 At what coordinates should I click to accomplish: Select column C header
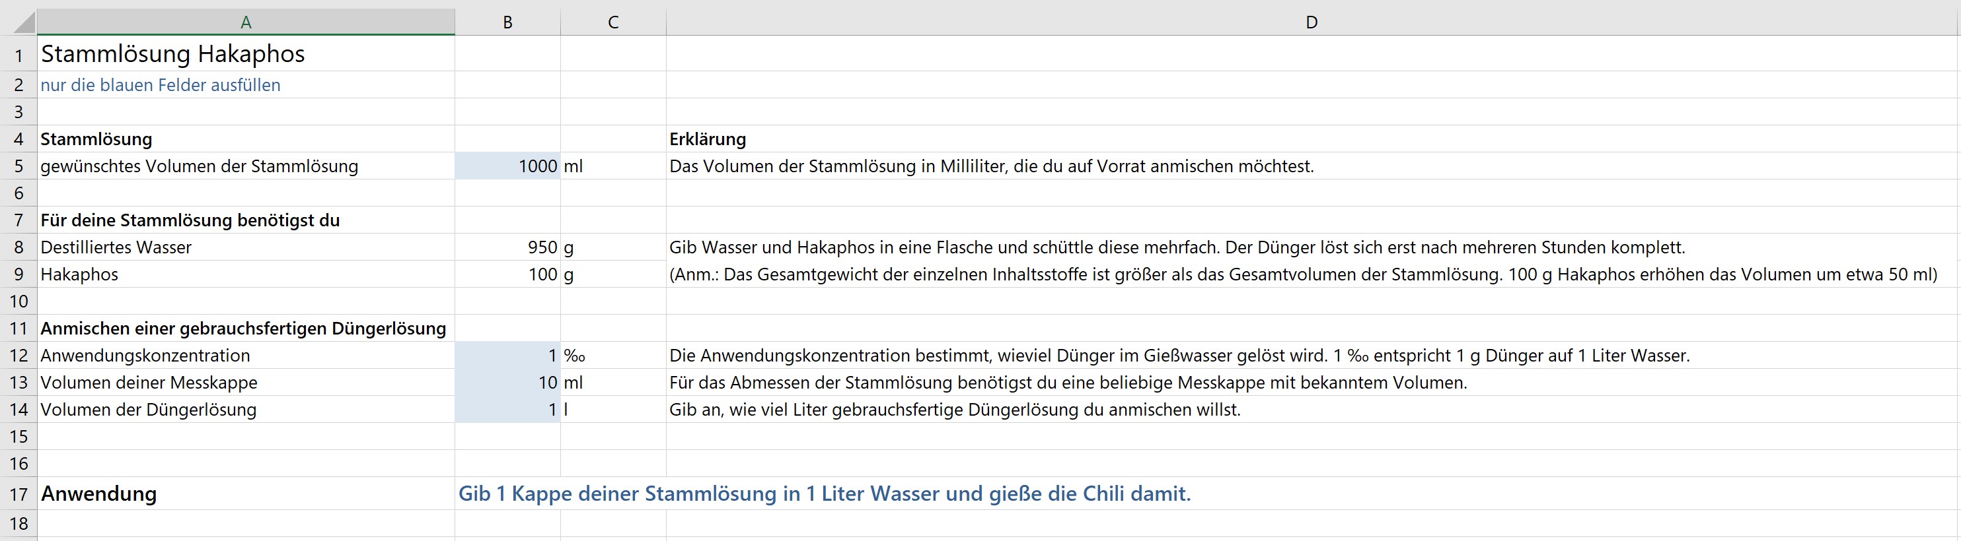point(613,22)
